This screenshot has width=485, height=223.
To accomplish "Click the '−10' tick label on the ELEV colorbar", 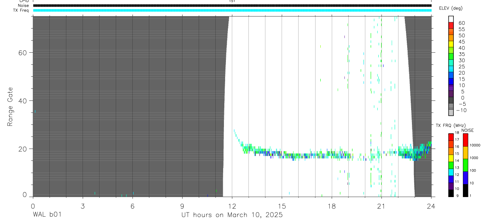I will point(461,111).
